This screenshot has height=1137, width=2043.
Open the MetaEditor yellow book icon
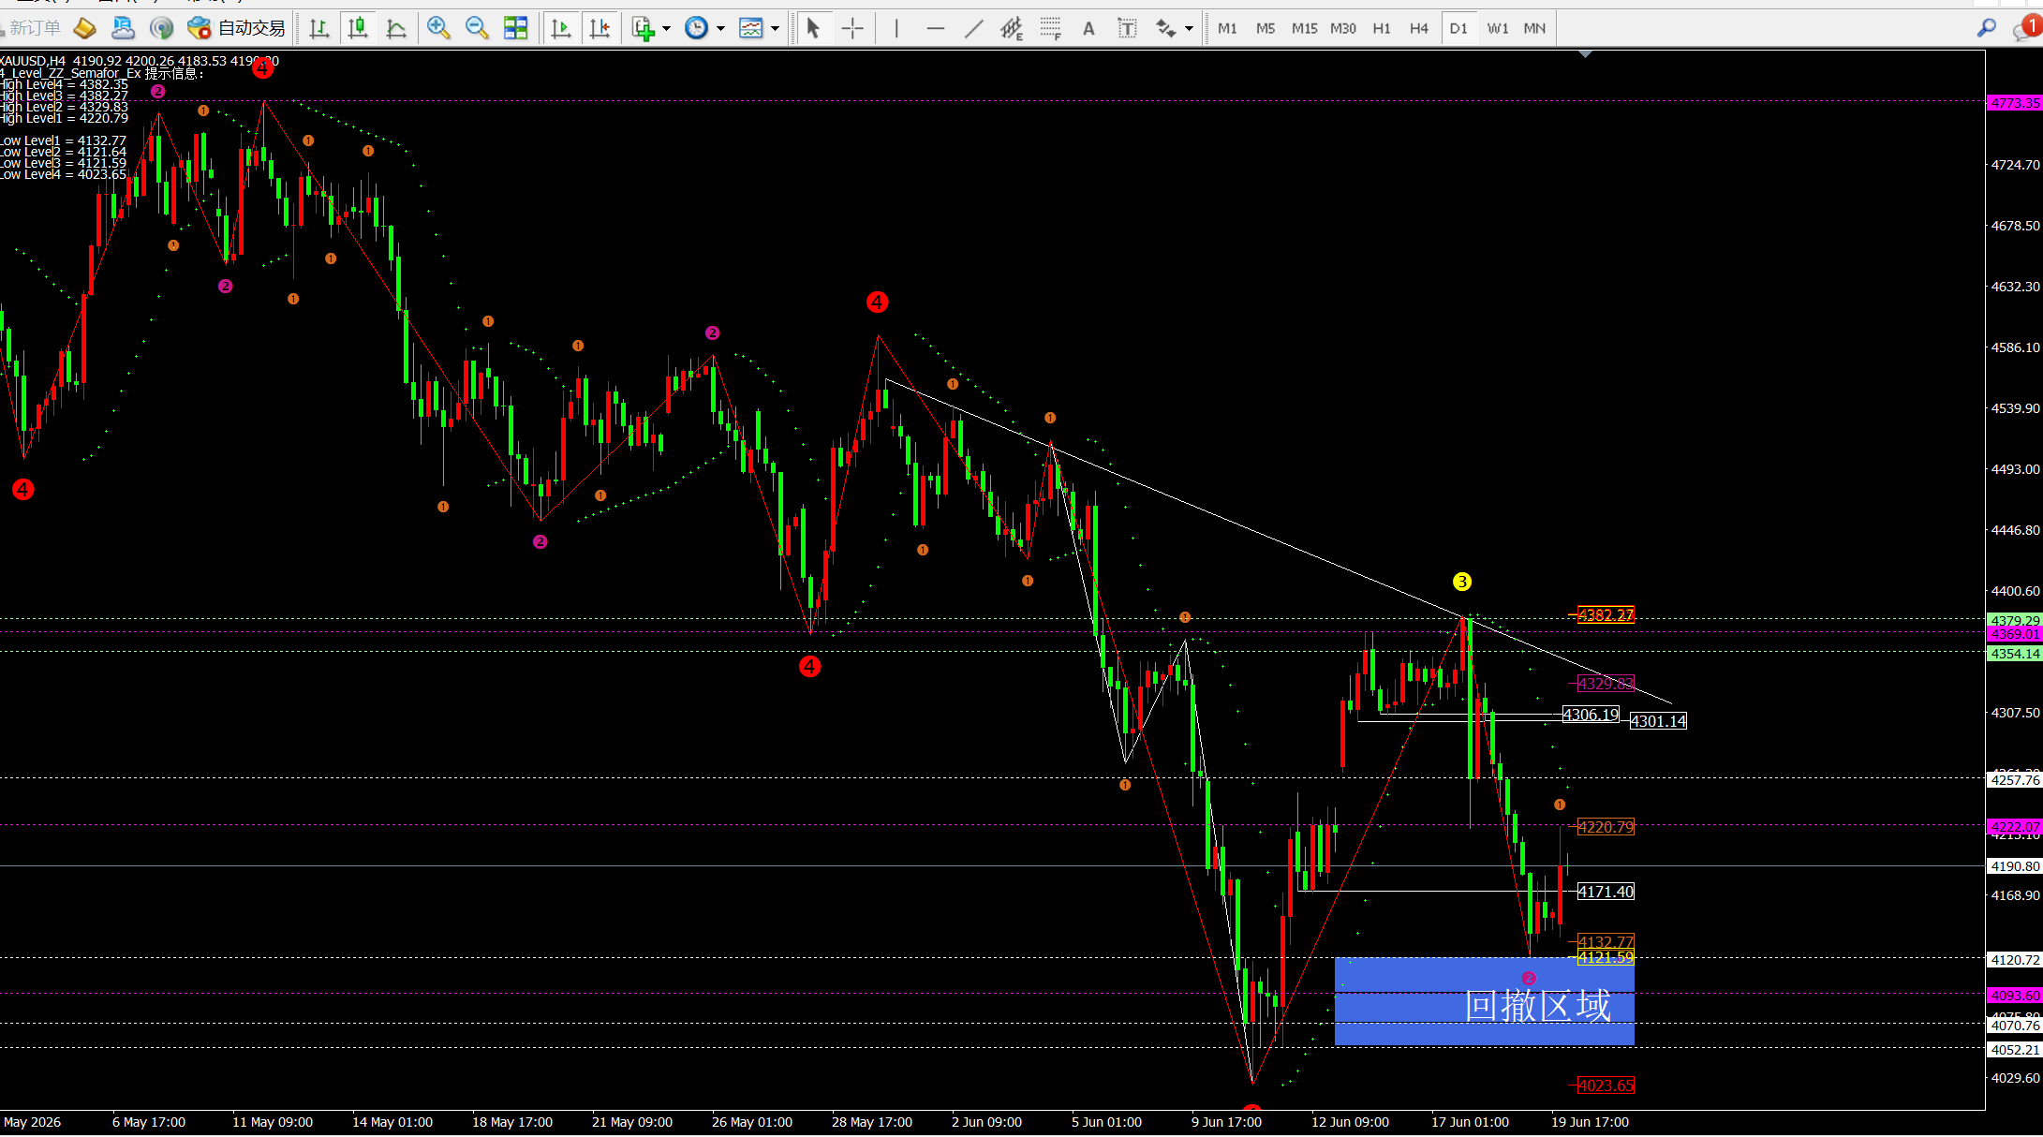pos(84,28)
